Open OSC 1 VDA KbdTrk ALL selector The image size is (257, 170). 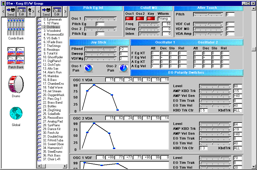[238, 110]
